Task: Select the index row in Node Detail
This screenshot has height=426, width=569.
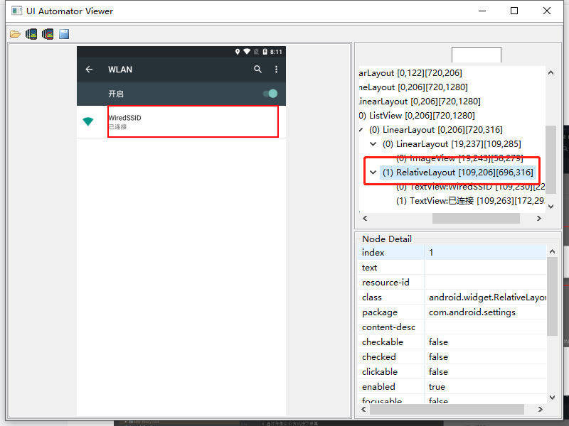Action: pos(452,253)
